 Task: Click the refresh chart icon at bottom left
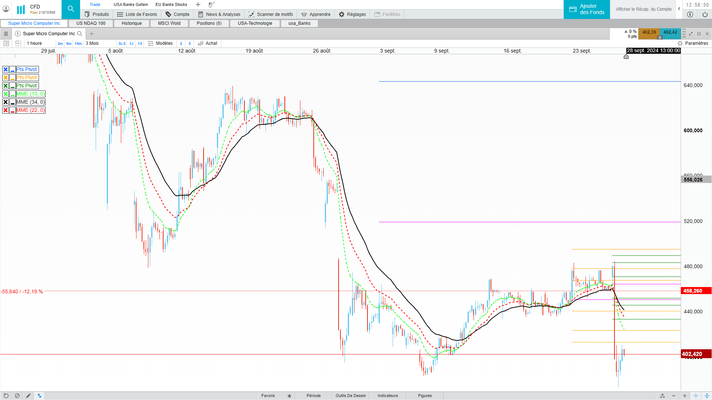click(x=6, y=396)
